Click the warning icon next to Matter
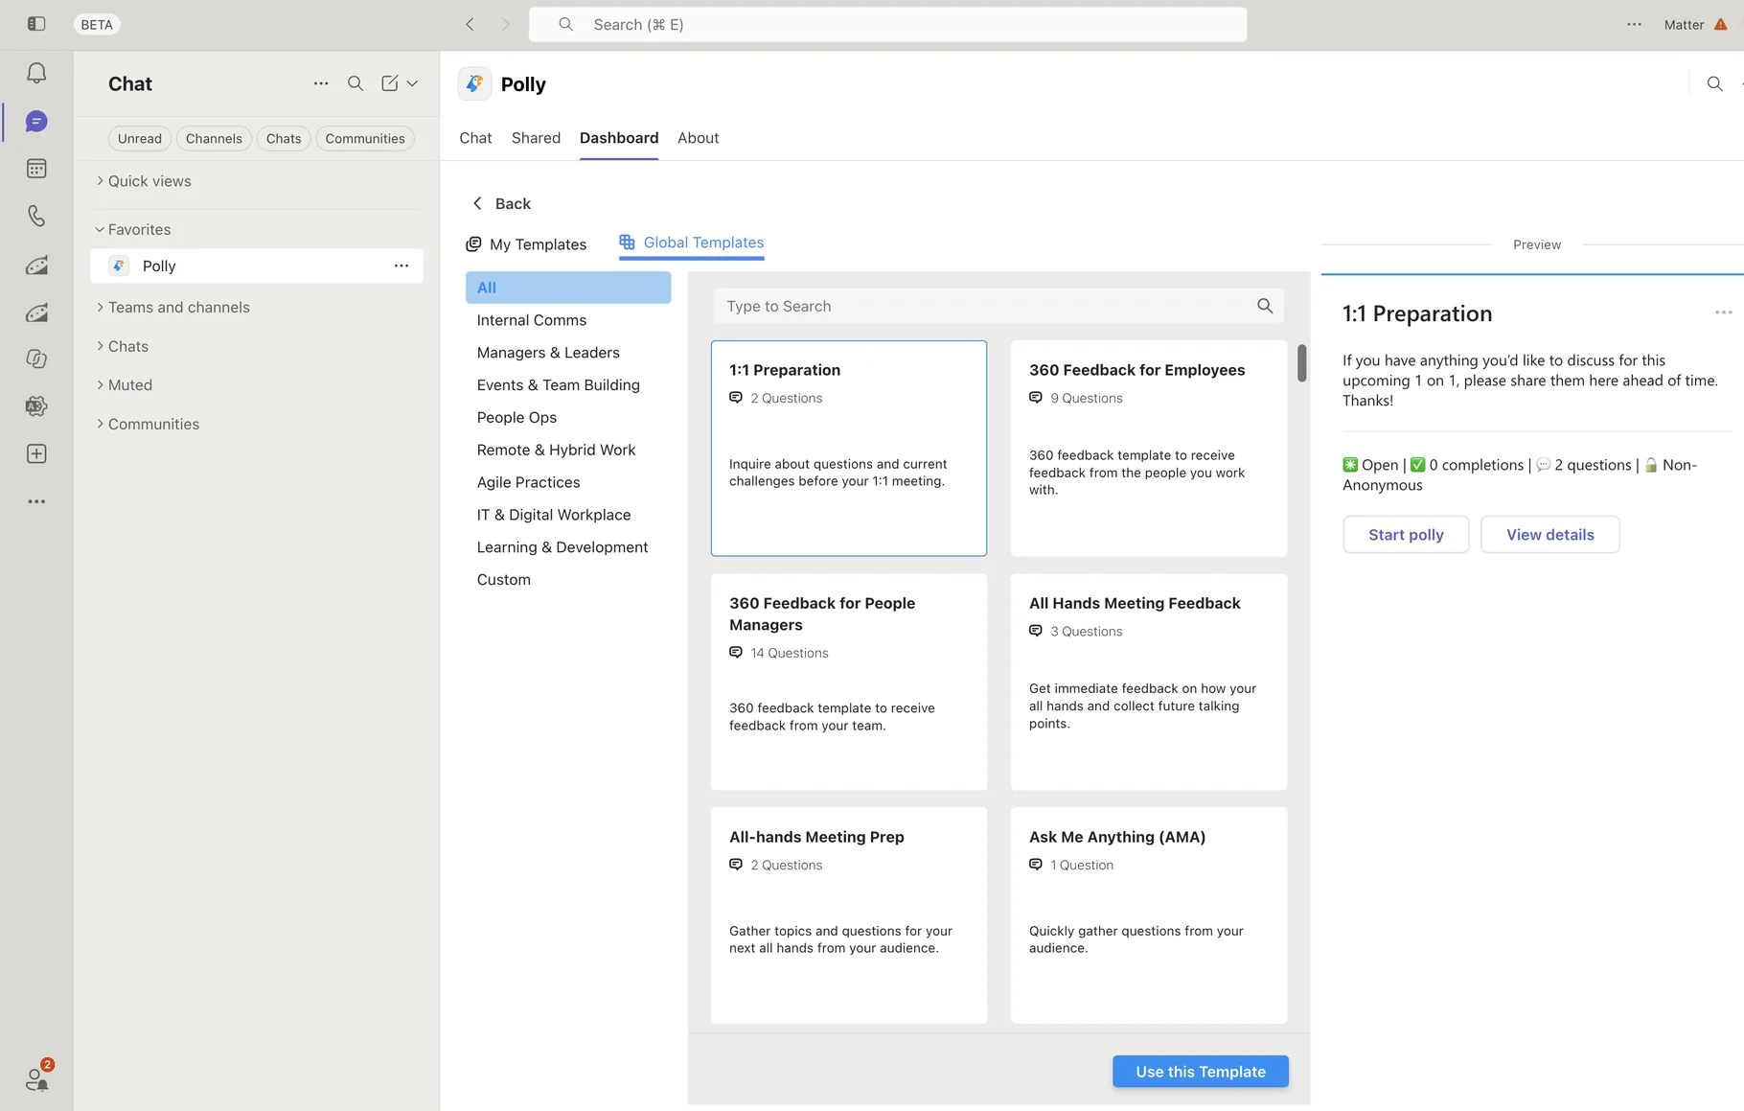Viewport: 1744px width, 1111px height. (1721, 24)
